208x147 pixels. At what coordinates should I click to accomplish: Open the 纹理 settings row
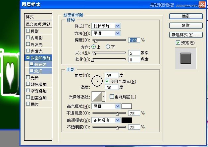point(40,71)
